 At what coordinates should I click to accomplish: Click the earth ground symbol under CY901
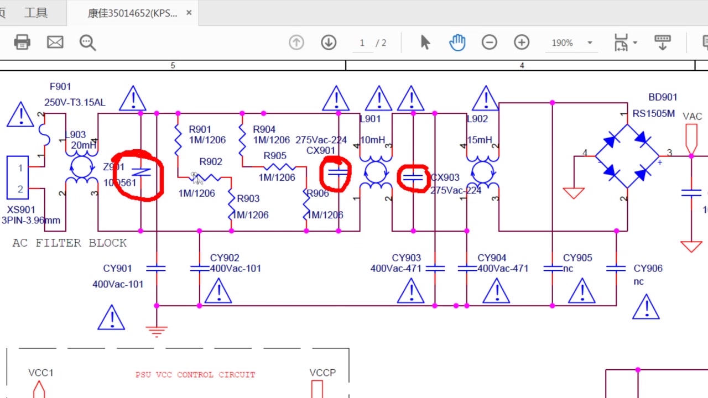point(157,332)
